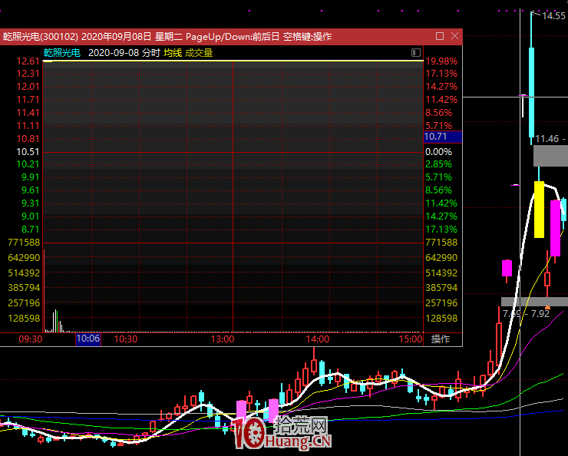Click the popup title bar text 乾照光电(300102)
Viewport: 568px width, 456px height.
pyautogui.click(x=40, y=36)
